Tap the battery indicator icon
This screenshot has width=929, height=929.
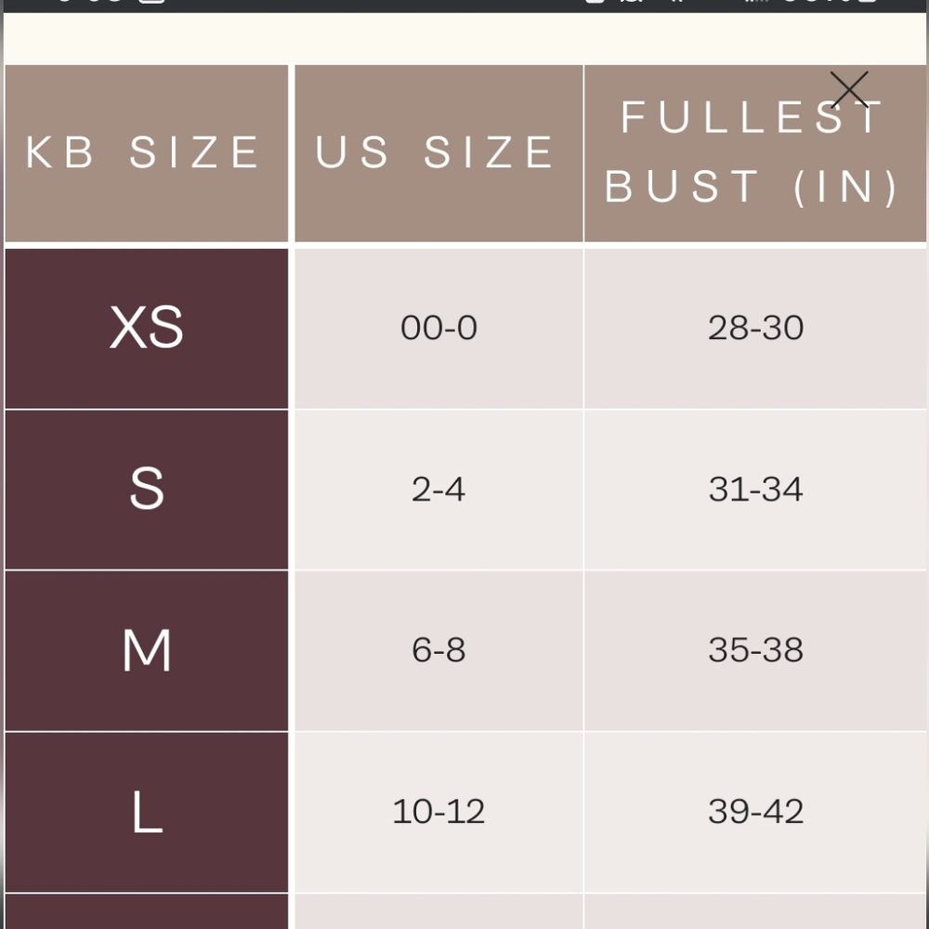(869, 5)
